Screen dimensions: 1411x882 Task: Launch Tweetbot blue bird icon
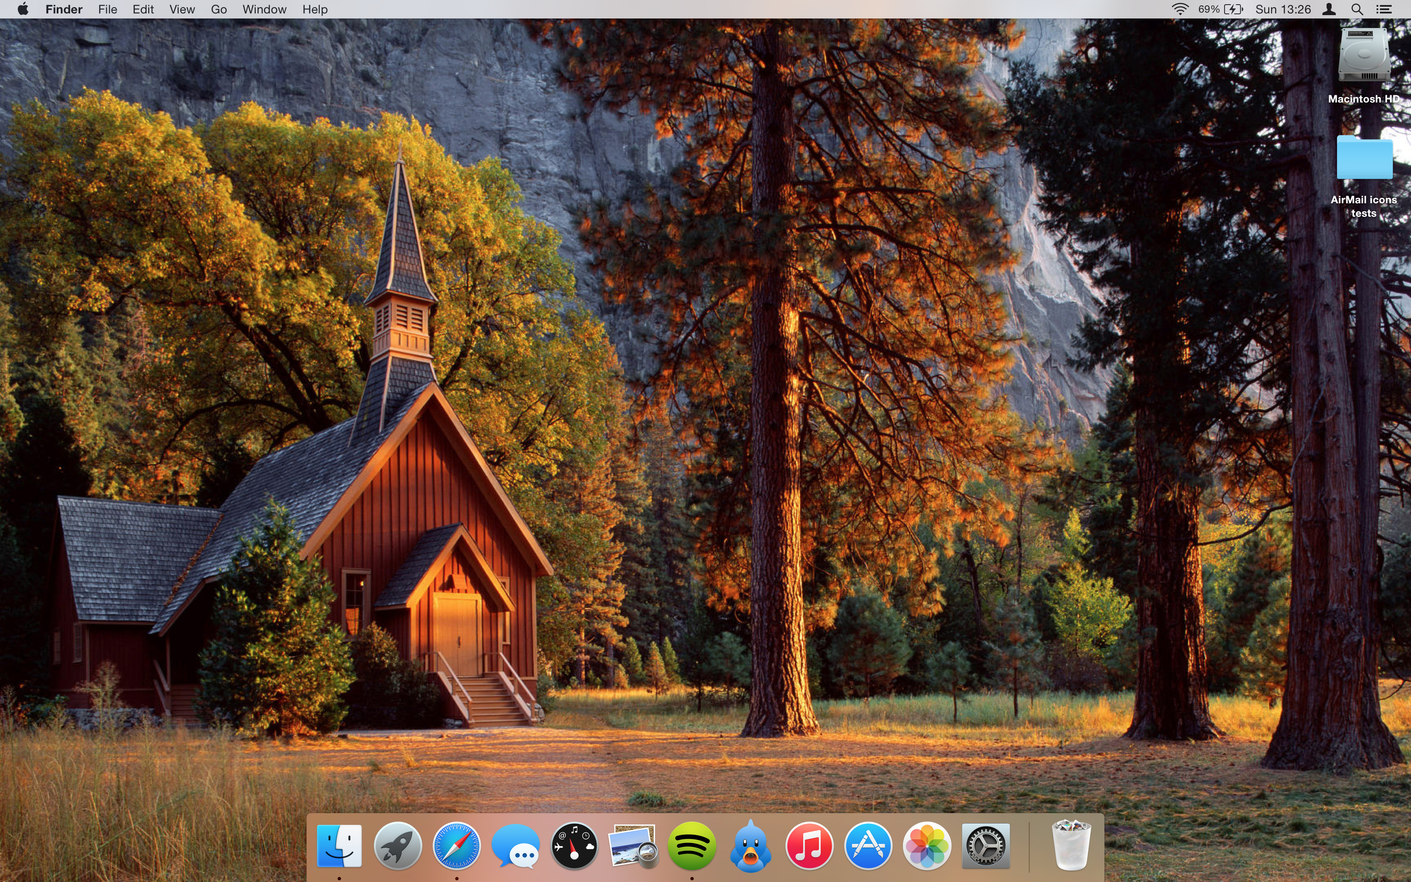click(x=750, y=846)
